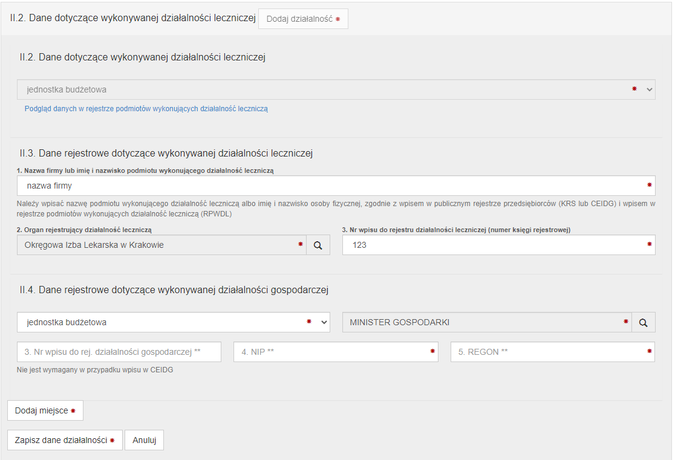Open the greyed-out jednostka budżetowa dropdown in II.2

336,89
